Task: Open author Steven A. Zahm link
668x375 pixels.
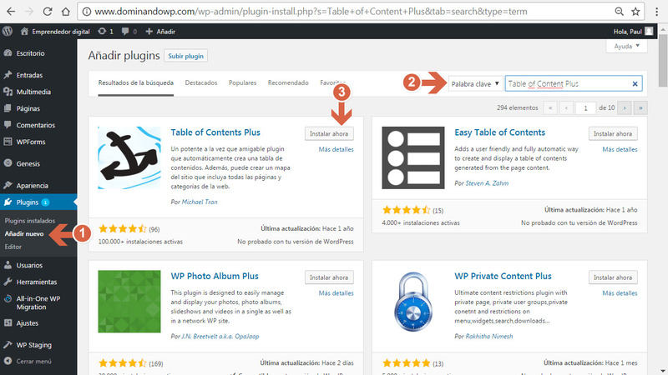Action: point(487,183)
